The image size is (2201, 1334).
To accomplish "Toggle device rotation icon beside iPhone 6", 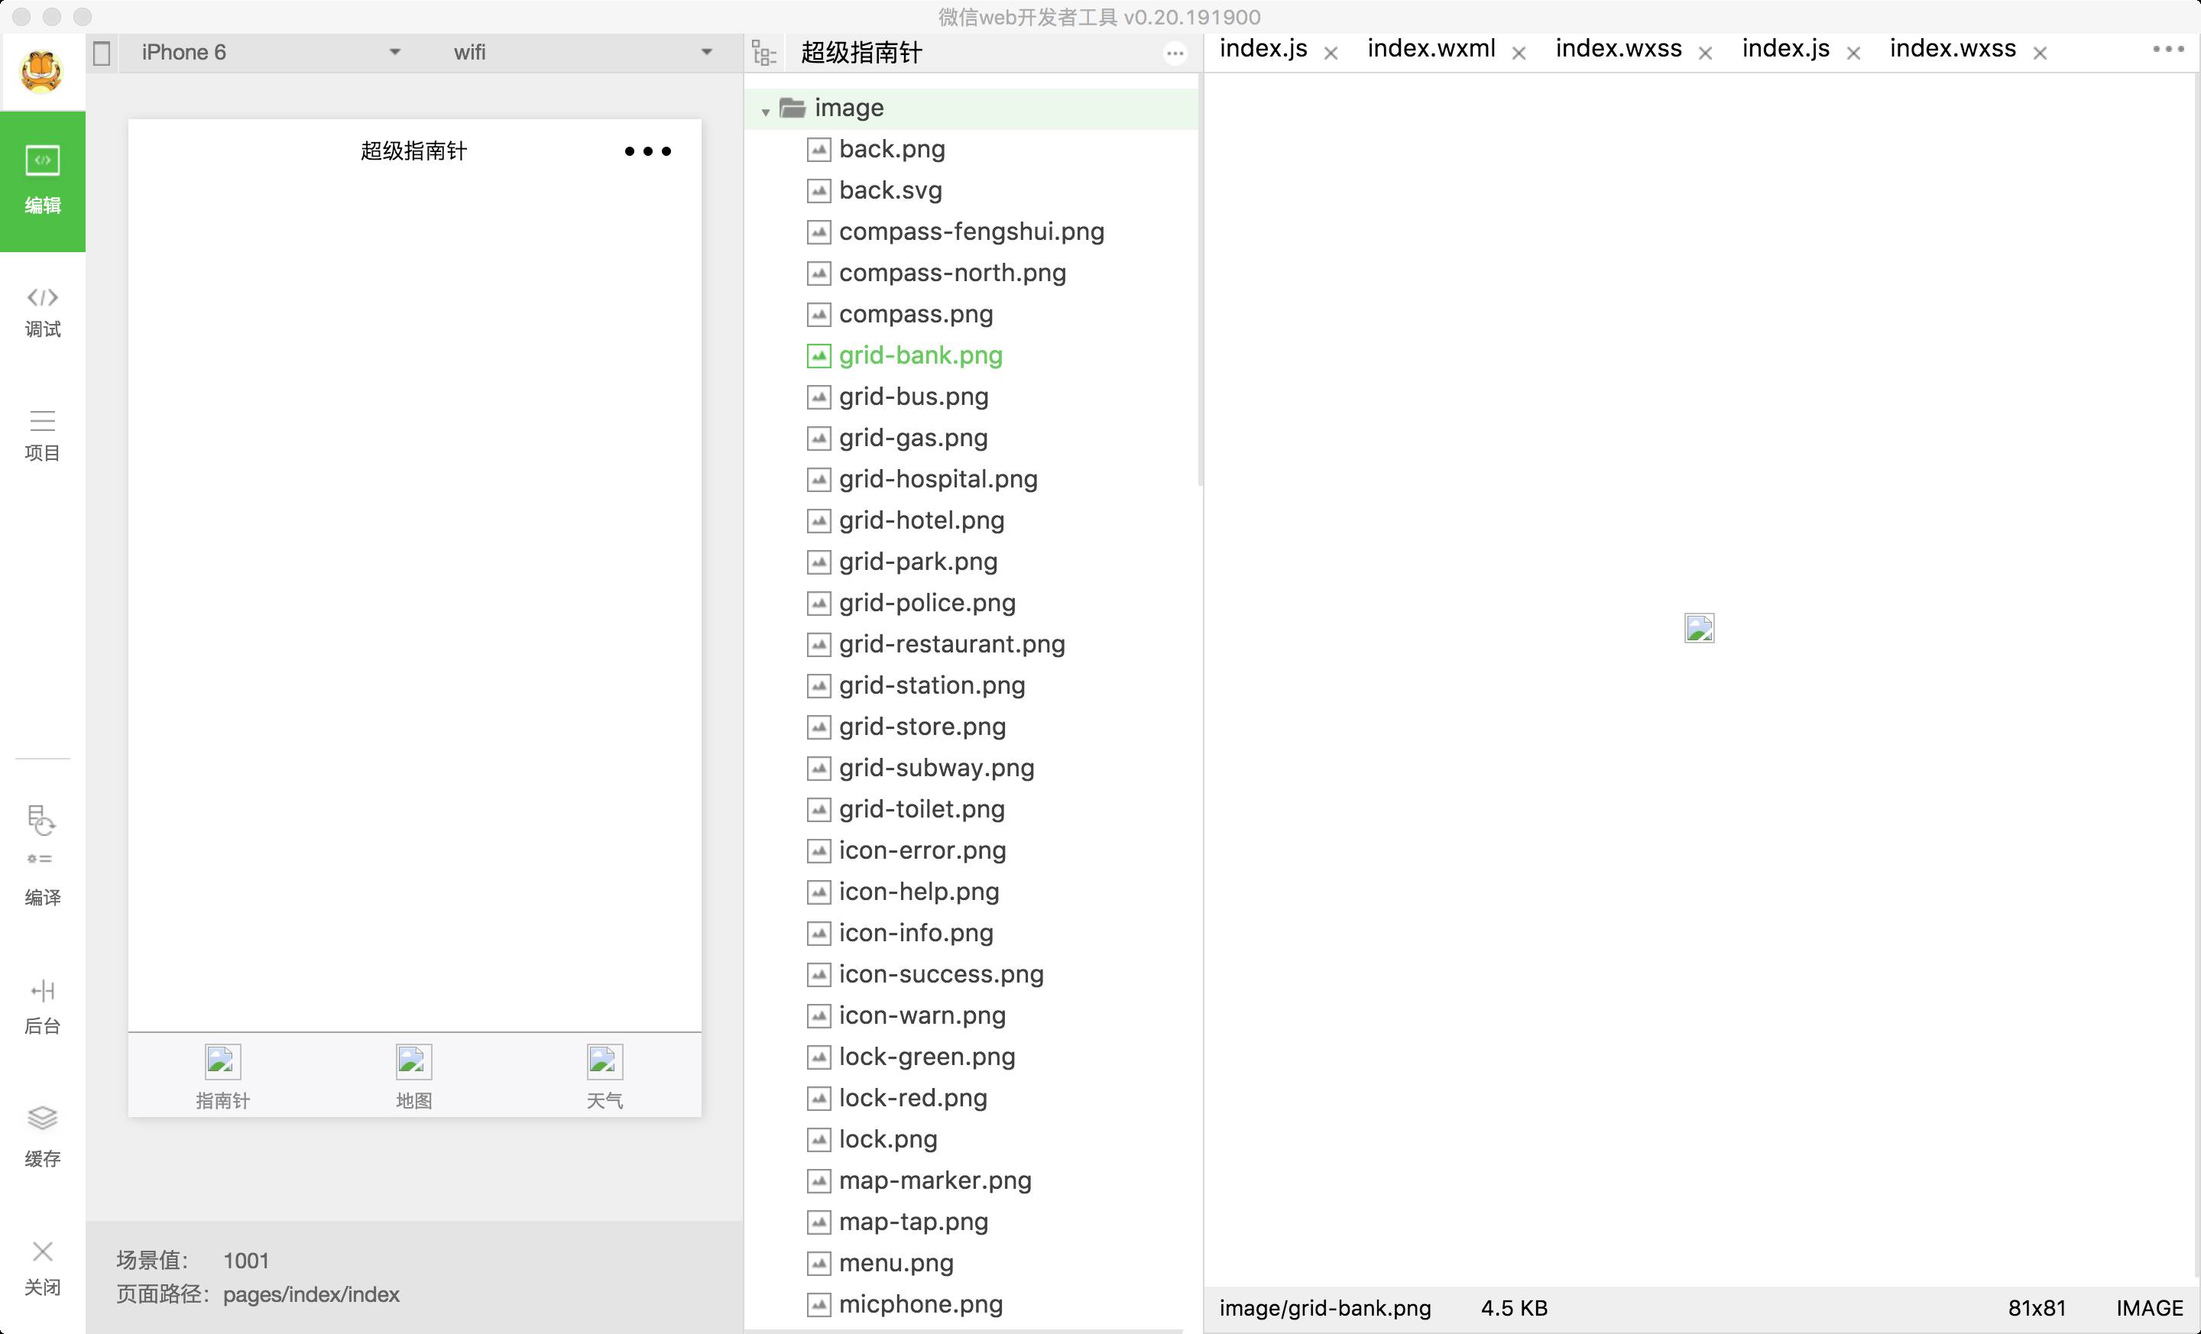I will coord(102,53).
